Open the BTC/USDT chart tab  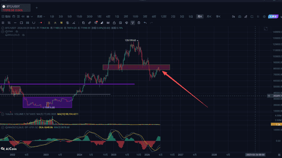(16, 8)
